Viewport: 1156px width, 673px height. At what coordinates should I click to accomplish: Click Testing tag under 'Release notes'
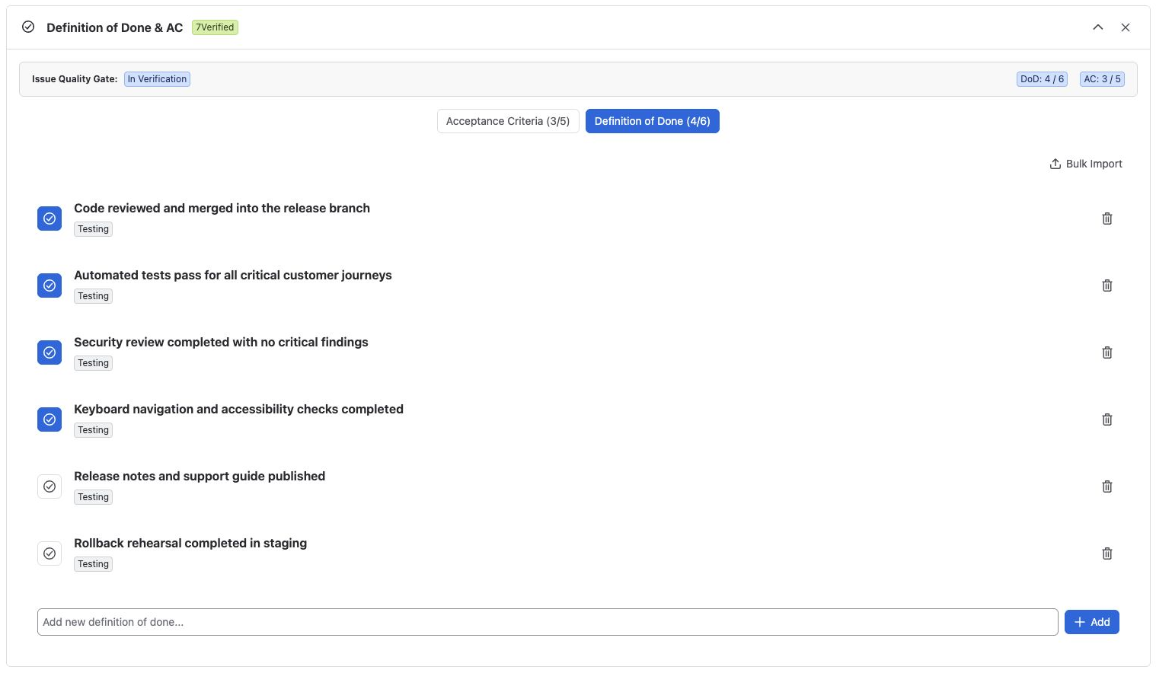click(93, 497)
